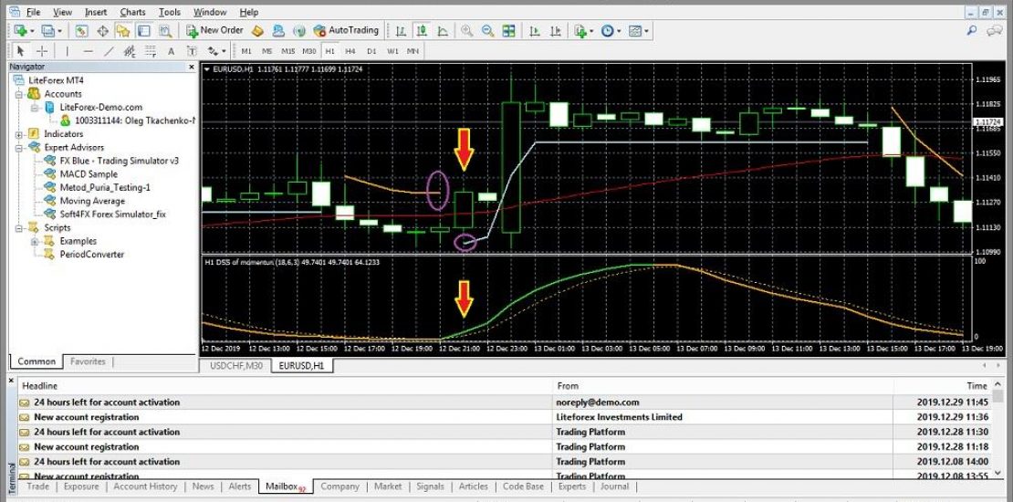Select the H4 timeframe button
This screenshot has height=502, width=1013.
point(350,51)
